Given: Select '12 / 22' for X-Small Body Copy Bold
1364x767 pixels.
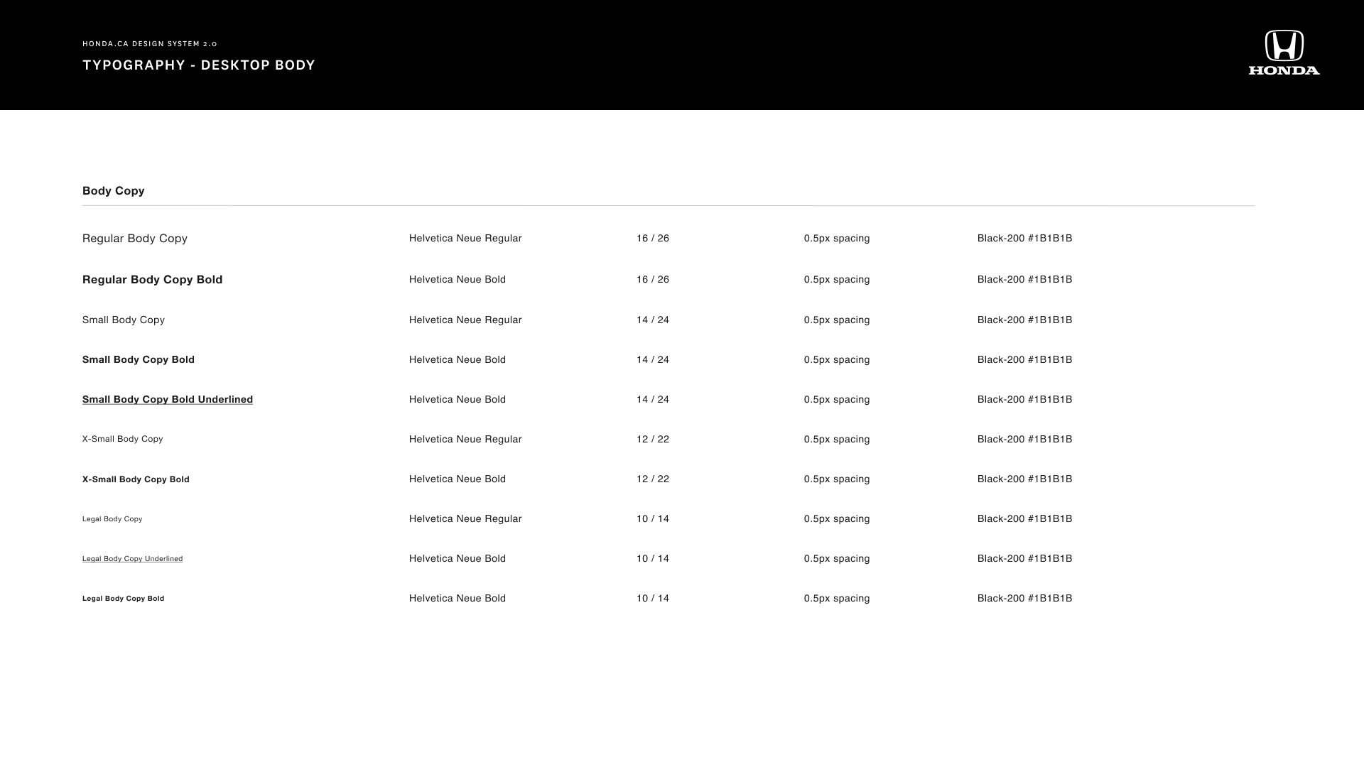Looking at the screenshot, I should pos(653,479).
